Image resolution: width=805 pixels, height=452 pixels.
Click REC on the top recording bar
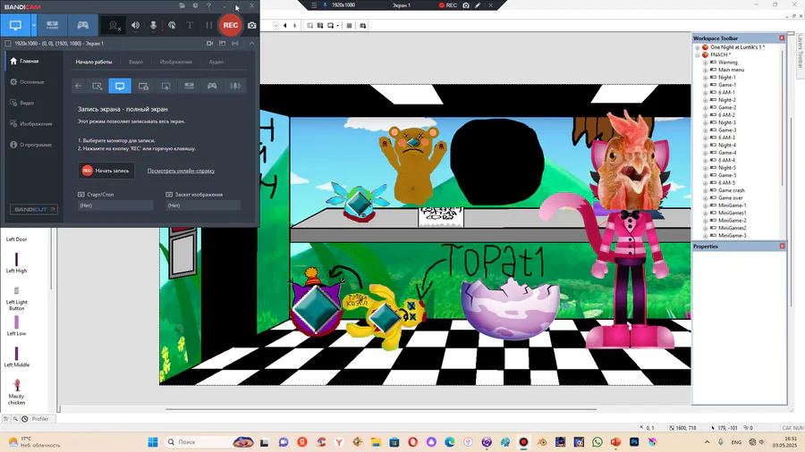pos(448,5)
